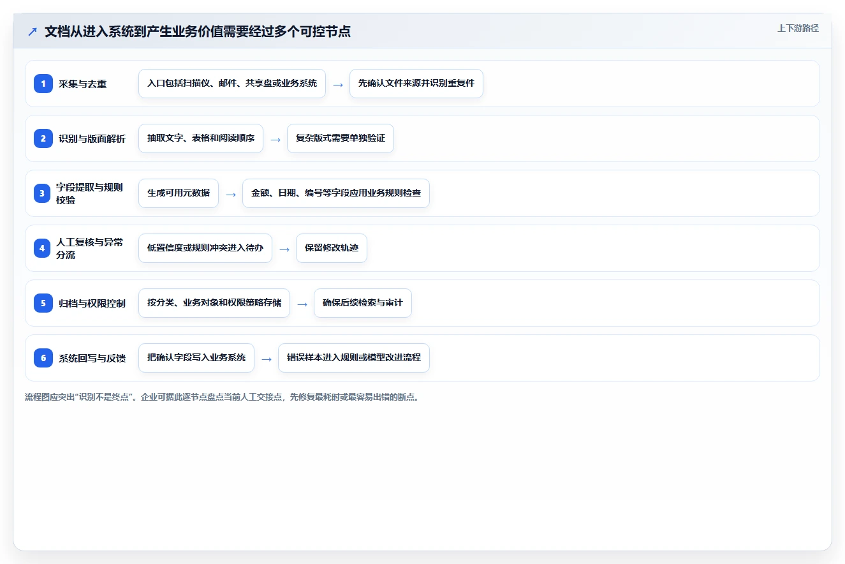Click the 字段提取与规则校验 step label
Viewport: 845px width, 564px height.
(89, 193)
